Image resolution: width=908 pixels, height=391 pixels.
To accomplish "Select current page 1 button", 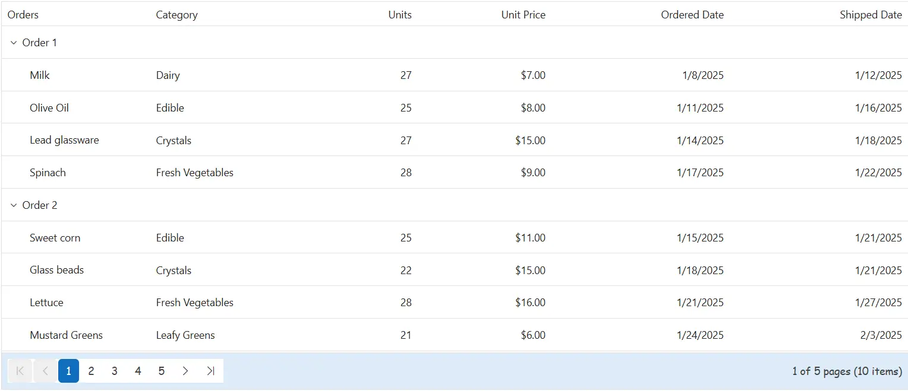I will (68, 371).
